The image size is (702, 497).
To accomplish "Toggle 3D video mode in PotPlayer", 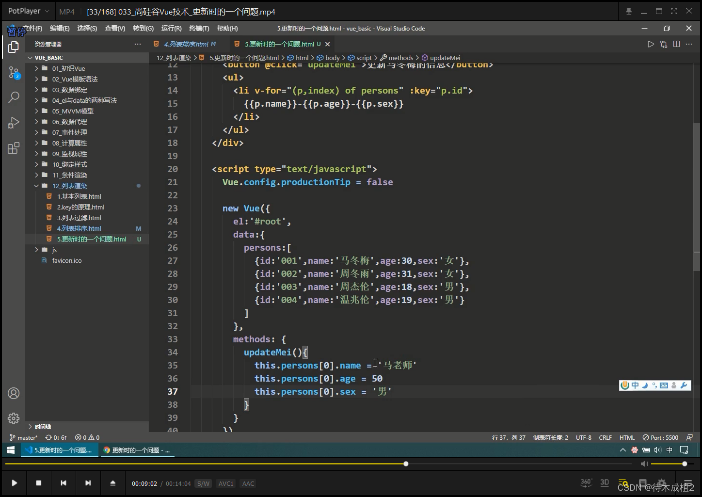I will point(605,482).
